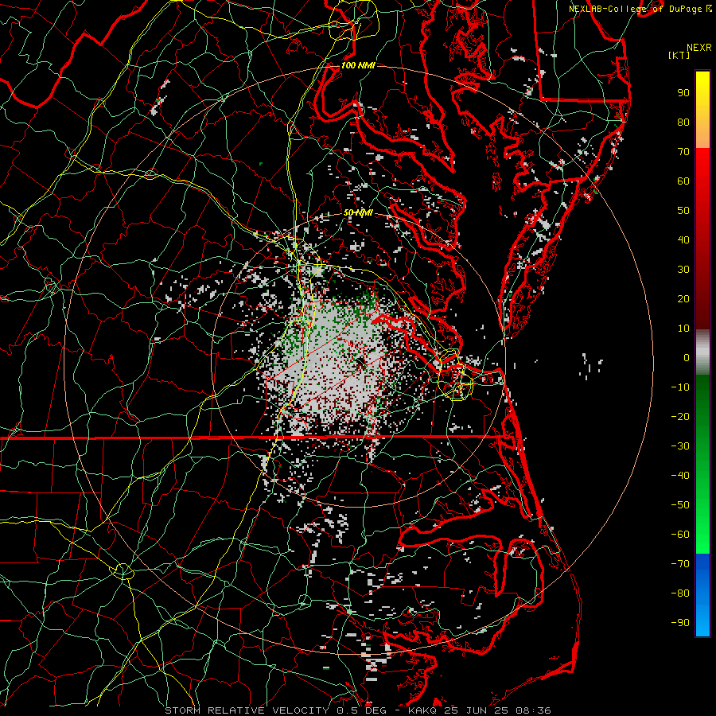Click the -10 value on velocity scale

[x=680, y=387]
